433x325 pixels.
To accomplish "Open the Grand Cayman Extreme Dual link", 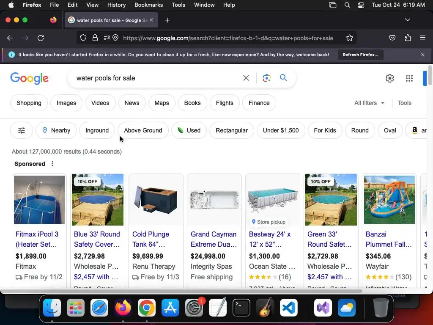I will (214, 239).
